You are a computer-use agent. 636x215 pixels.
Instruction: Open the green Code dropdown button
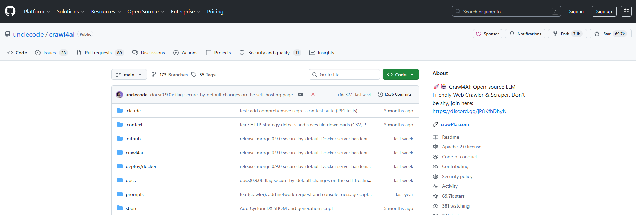coord(401,74)
